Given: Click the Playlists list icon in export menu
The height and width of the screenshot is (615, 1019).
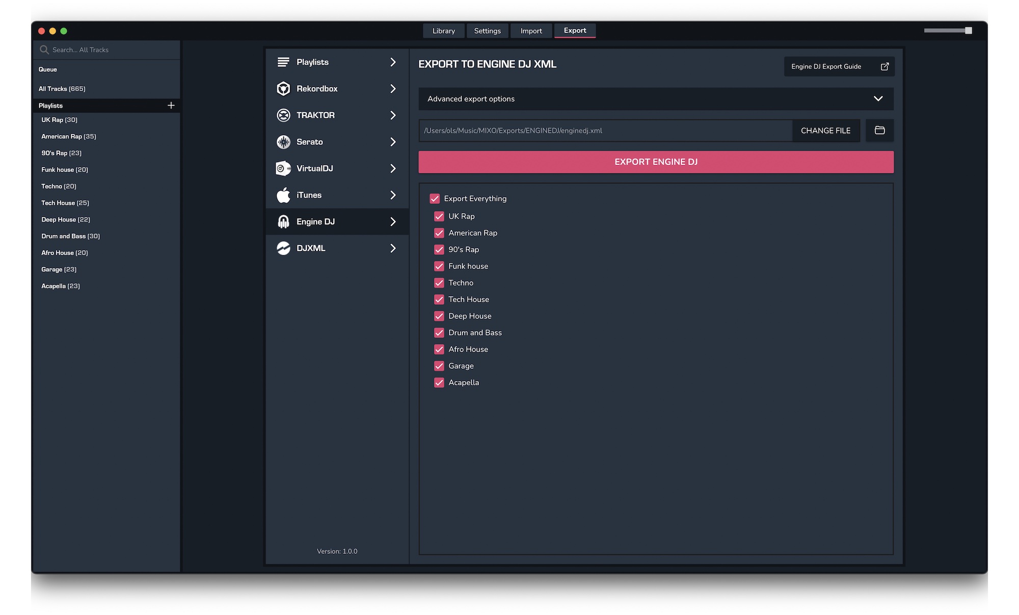Looking at the screenshot, I should 283,62.
